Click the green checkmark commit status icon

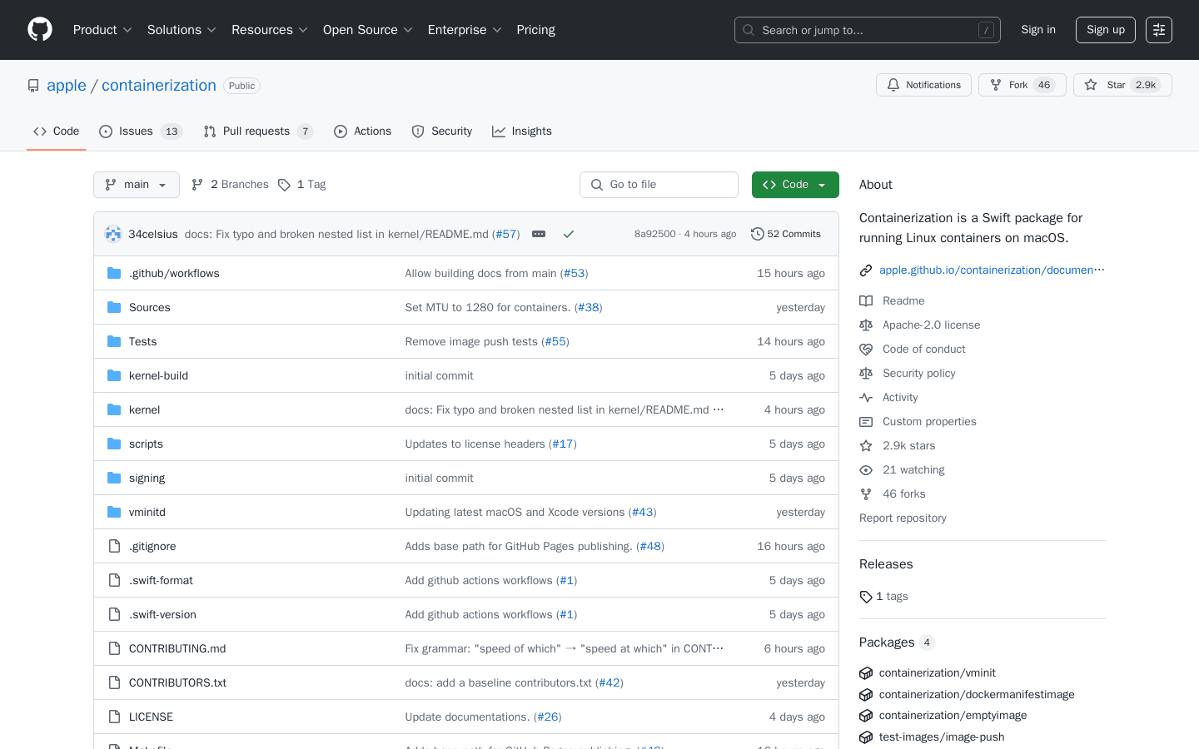point(569,234)
